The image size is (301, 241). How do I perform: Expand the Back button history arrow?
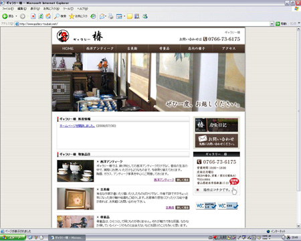tap(16, 16)
